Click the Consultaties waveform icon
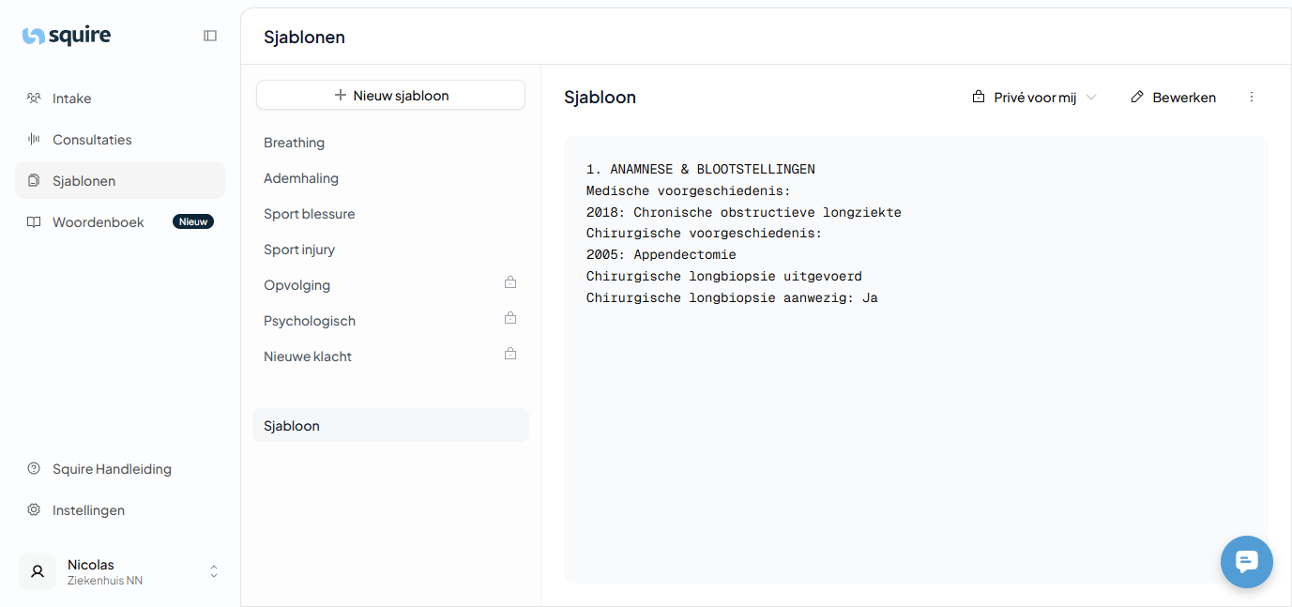This screenshot has height=607, width=1292. point(34,140)
